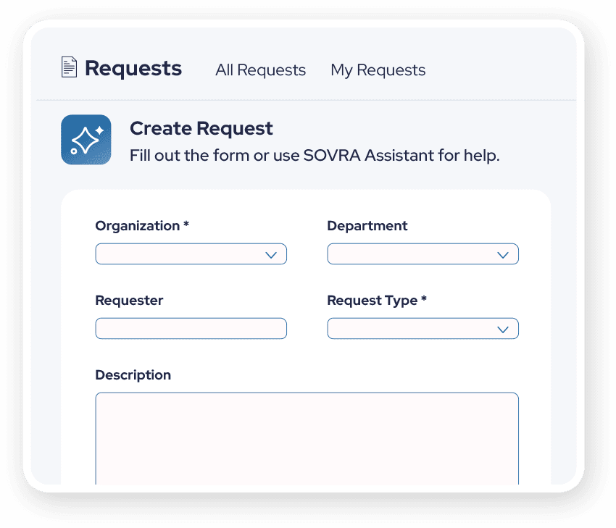Expand the Department dropdown chevron
The width and height of the screenshot is (616, 528).
click(503, 255)
